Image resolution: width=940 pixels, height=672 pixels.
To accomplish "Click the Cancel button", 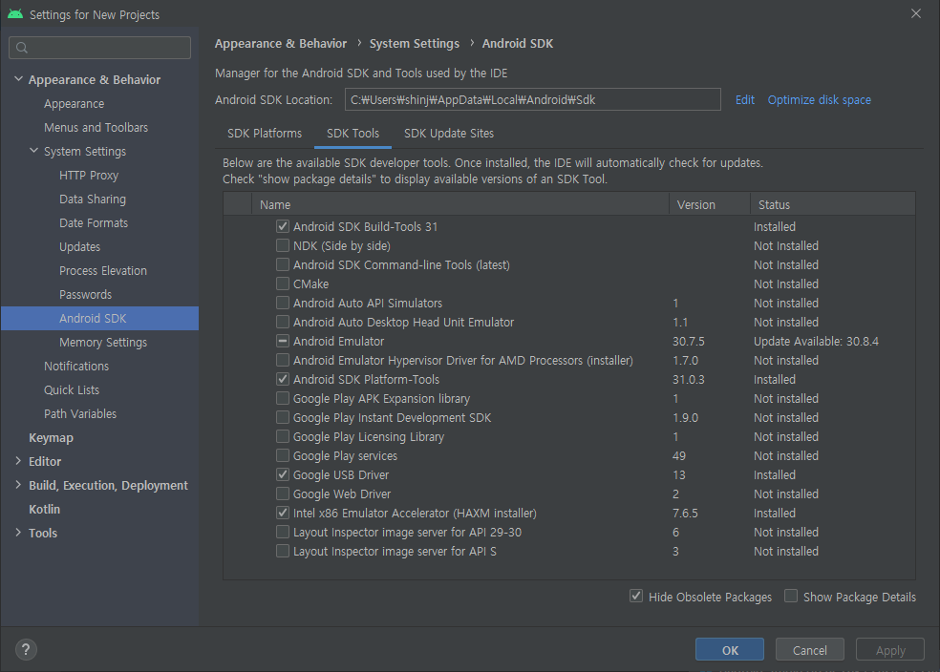I will click(809, 650).
